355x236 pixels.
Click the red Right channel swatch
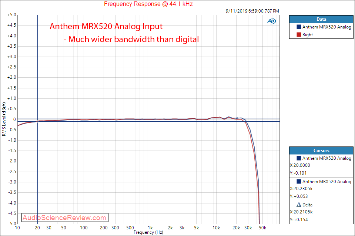[299, 35]
